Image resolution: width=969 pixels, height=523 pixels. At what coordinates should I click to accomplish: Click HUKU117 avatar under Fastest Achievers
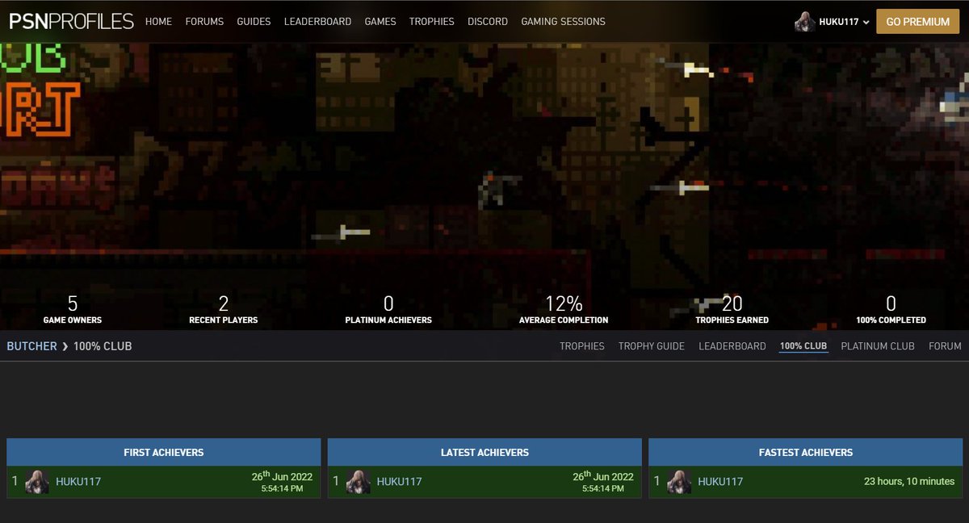(x=680, y=482)
